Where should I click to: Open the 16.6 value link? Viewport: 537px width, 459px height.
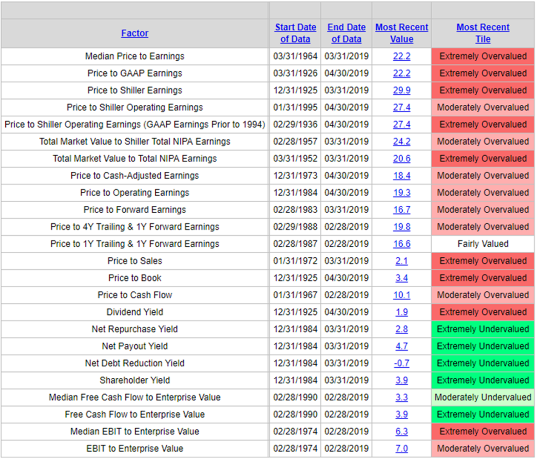coord(402,244)
